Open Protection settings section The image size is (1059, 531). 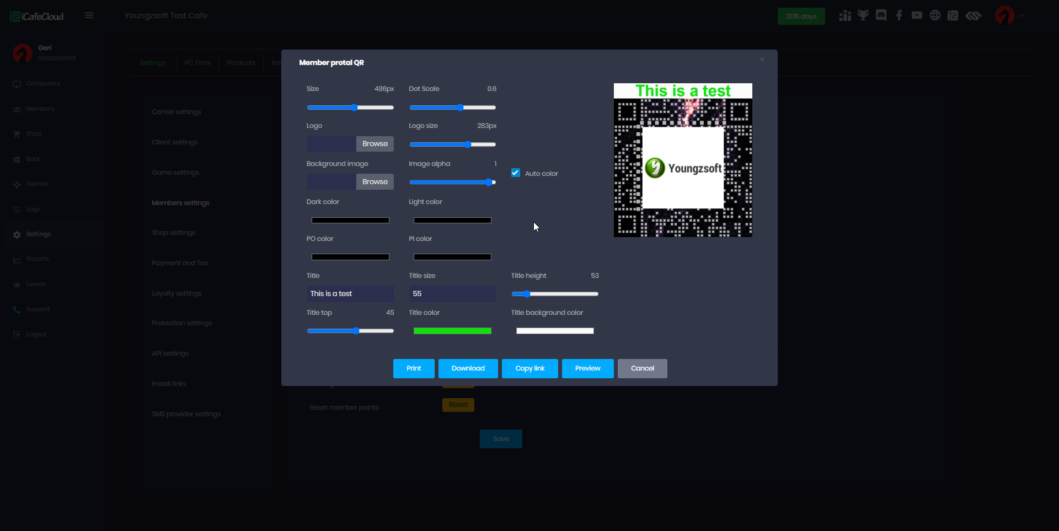[182, 323]
